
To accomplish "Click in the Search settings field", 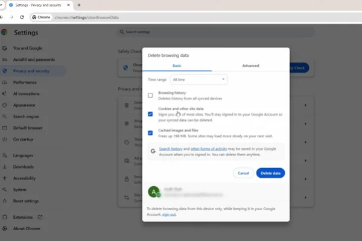I will (x=216, y=32).
